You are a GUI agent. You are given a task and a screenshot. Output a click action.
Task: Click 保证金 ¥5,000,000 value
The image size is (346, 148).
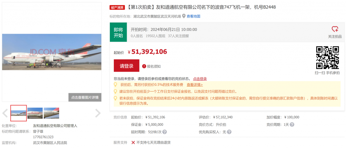[154, 124]
